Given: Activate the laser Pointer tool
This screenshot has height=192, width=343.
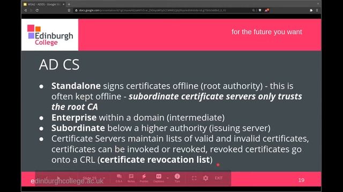Looking at the screenshot, I should (x=144, y=178).
